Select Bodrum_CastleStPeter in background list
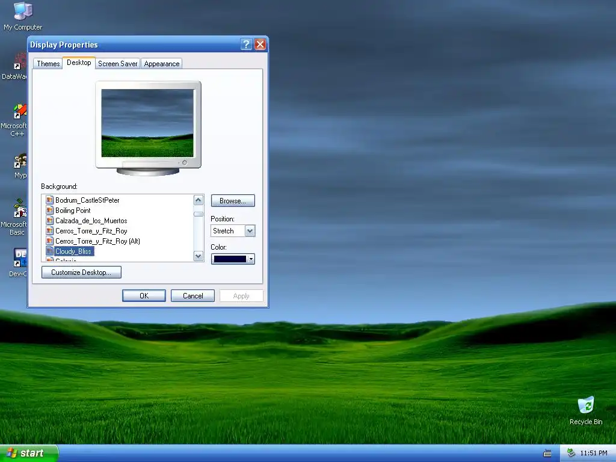Image resolution: width=616 pixels, height=462 pixels. pyautogui.click(x=87, y=200)
